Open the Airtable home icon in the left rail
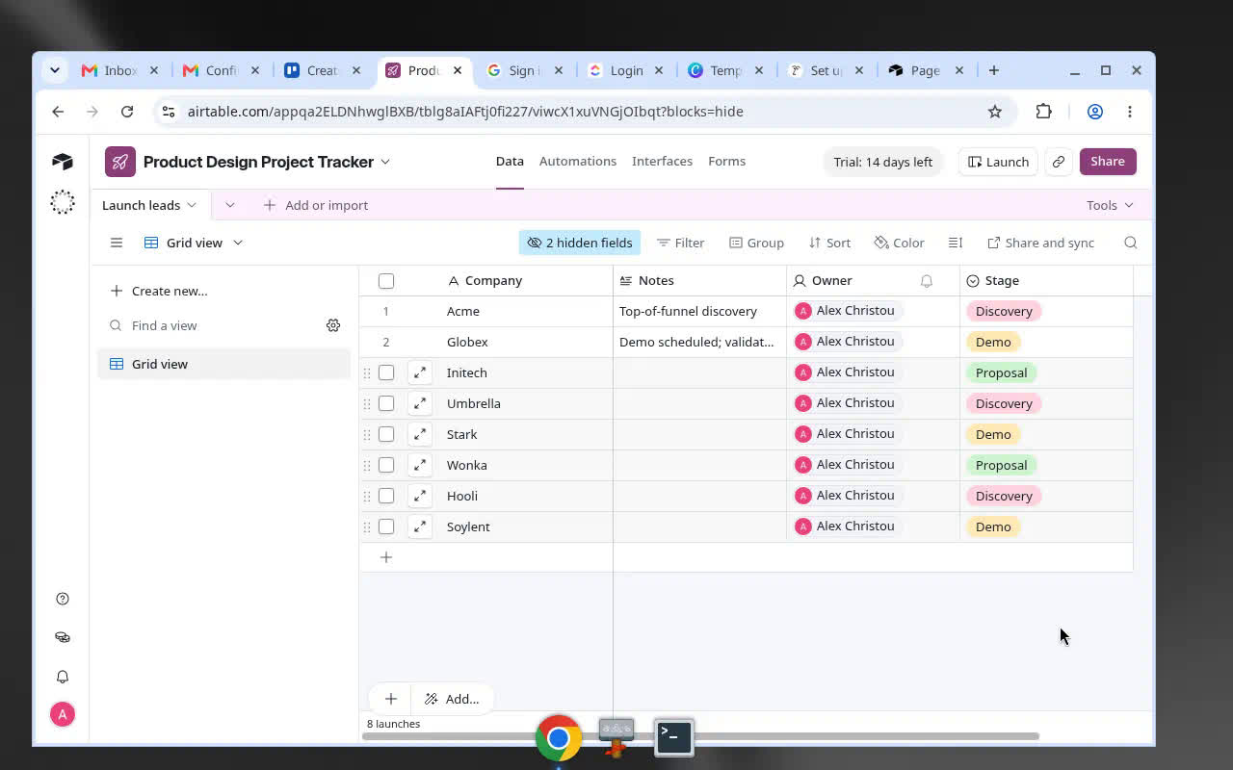The image size is (1233, 770). (63, 162)
